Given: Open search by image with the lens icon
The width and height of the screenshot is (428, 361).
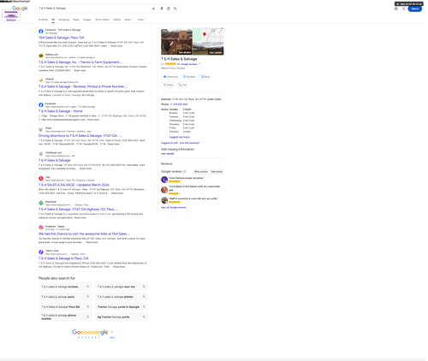Looking at the screenshot, I should click(x=169, y=9).
